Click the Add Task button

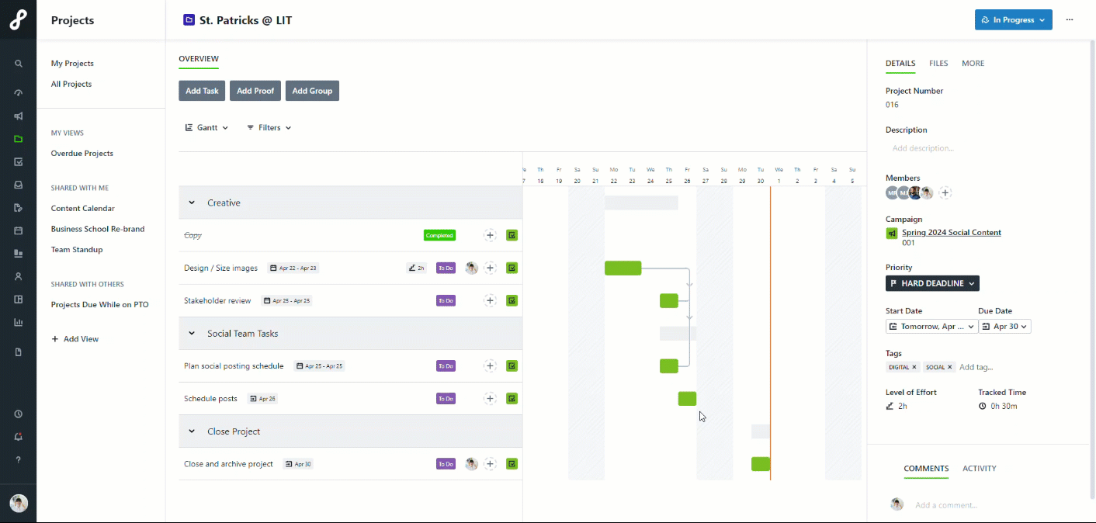click(202, 91)
